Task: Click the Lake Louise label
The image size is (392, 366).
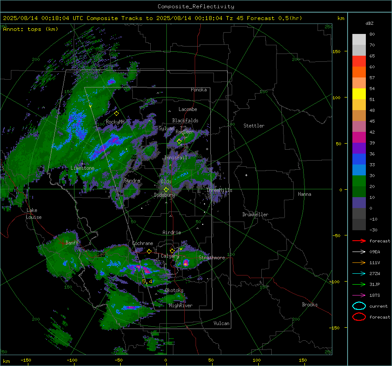Action: coord(34,214)
